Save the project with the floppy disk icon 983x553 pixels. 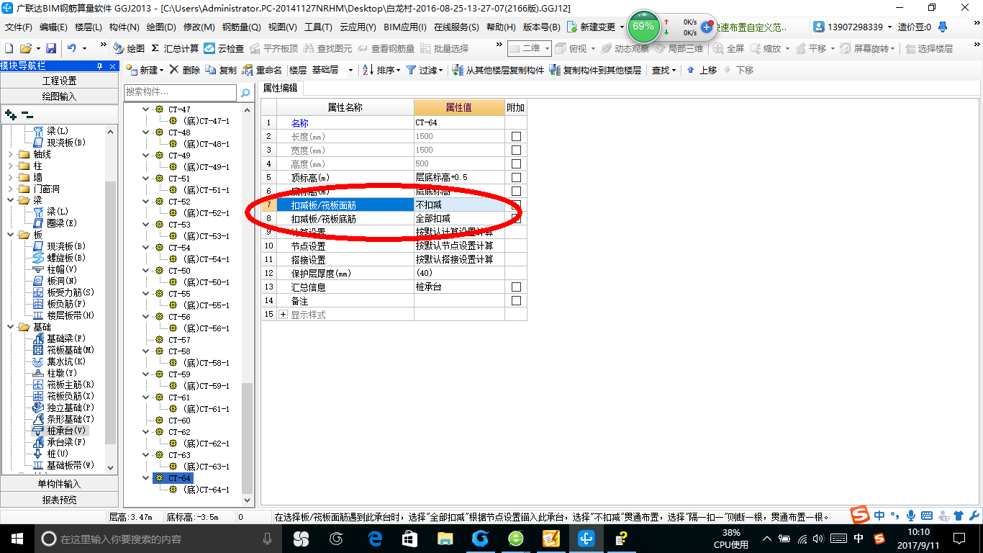pyautogui.click(x=51, y=48)
